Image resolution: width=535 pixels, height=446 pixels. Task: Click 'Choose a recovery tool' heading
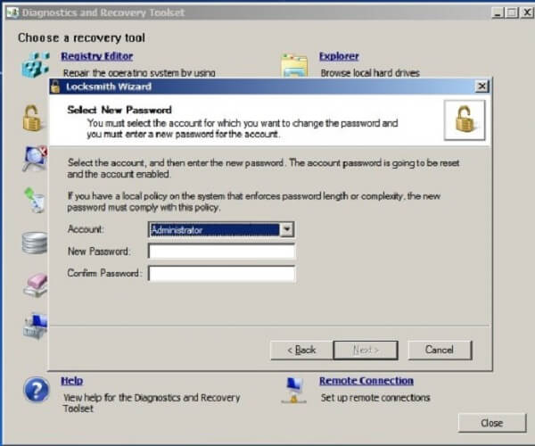point(81,37)
